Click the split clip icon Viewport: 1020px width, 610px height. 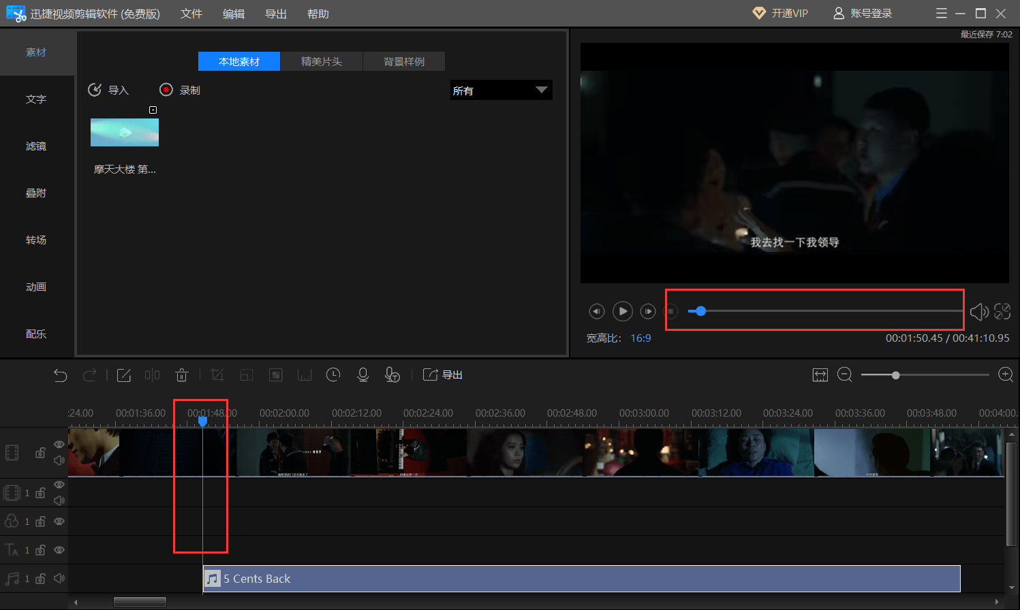[153, 375]
